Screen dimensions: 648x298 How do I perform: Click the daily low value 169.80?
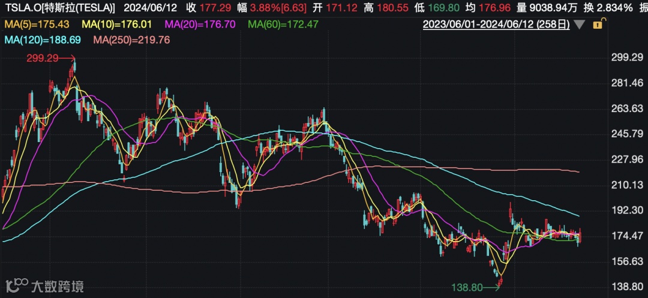[x=444, y=7]
